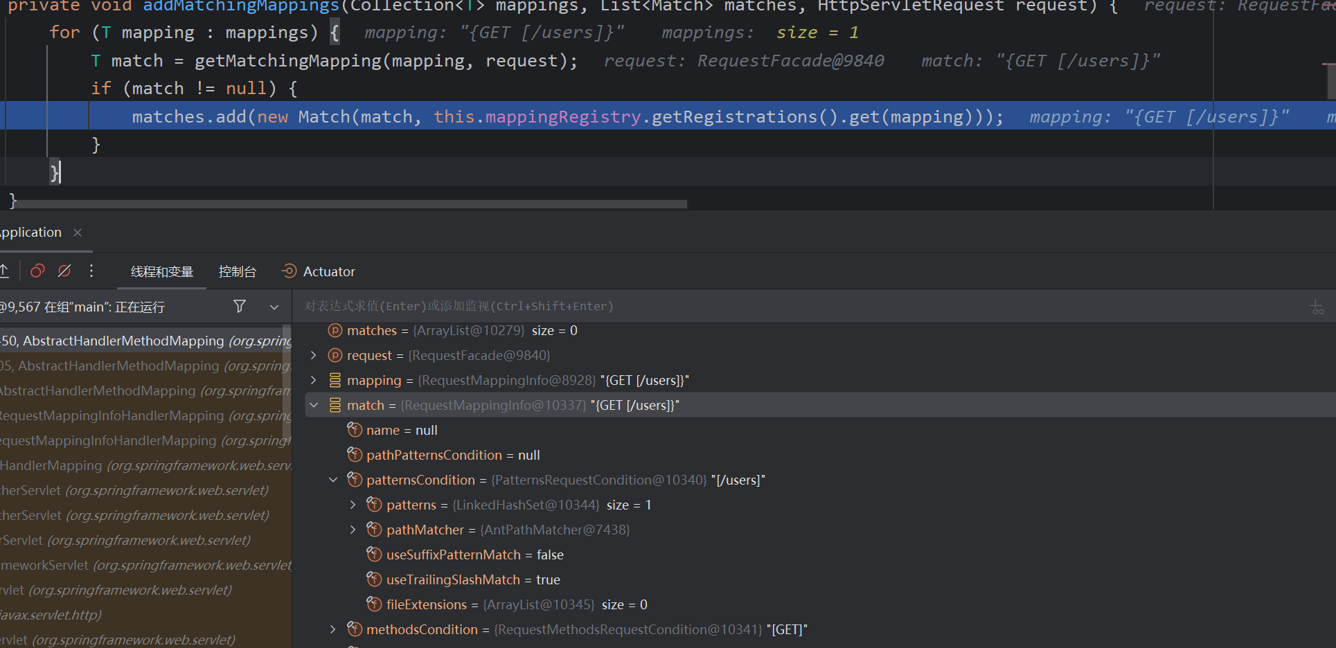Select the third AbstractHandlerMethodMapping stack frame
The height and width of the screenshot is (648, 1336).
point(144,390)
